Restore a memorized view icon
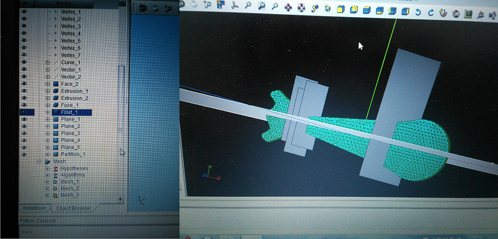Screen dimensions: 498x239 (468, 14)
